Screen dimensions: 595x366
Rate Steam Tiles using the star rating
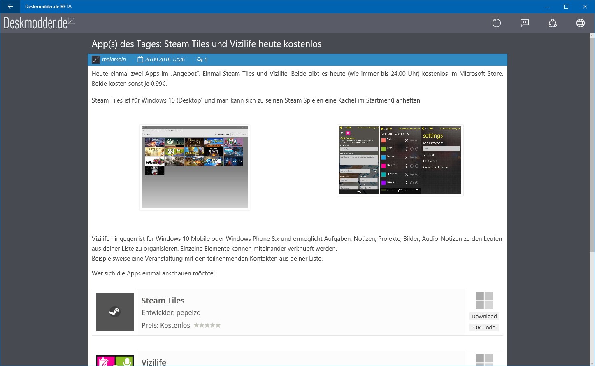coord(207,325)
